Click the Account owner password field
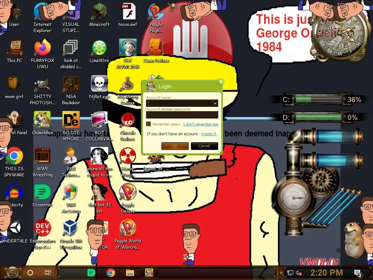 (x=182, y=115)
